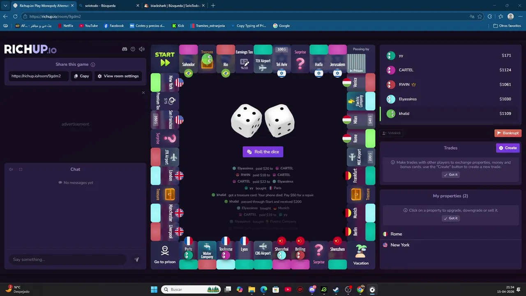The height and width of the screenshot is (296, 526).
Task: Select the room URL field
Action: [39, 76]
